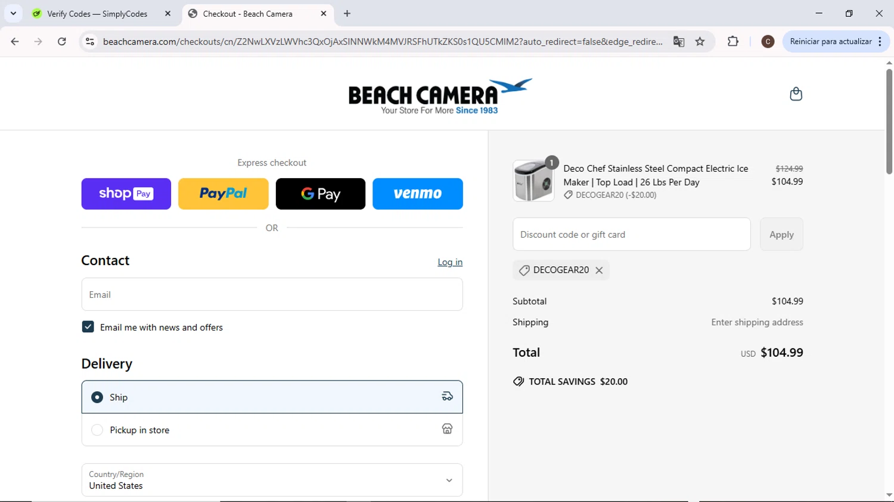The height and width of the screenshot is (502, 894).
Task: Pay with PayPal express checkout
Action: click(223, 194)
